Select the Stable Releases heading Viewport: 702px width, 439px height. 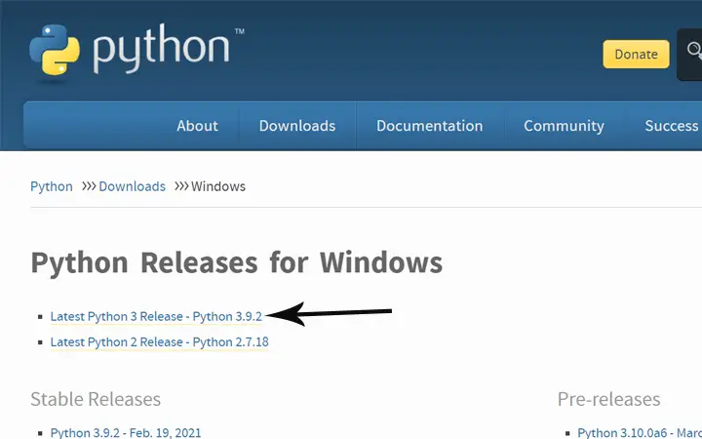[96, 399]
